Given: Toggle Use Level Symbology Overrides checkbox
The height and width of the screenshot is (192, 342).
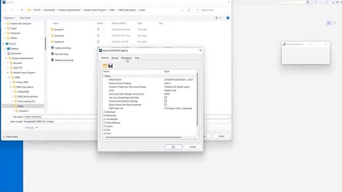Looking at the screenshot, I should (x=166, y=98).
